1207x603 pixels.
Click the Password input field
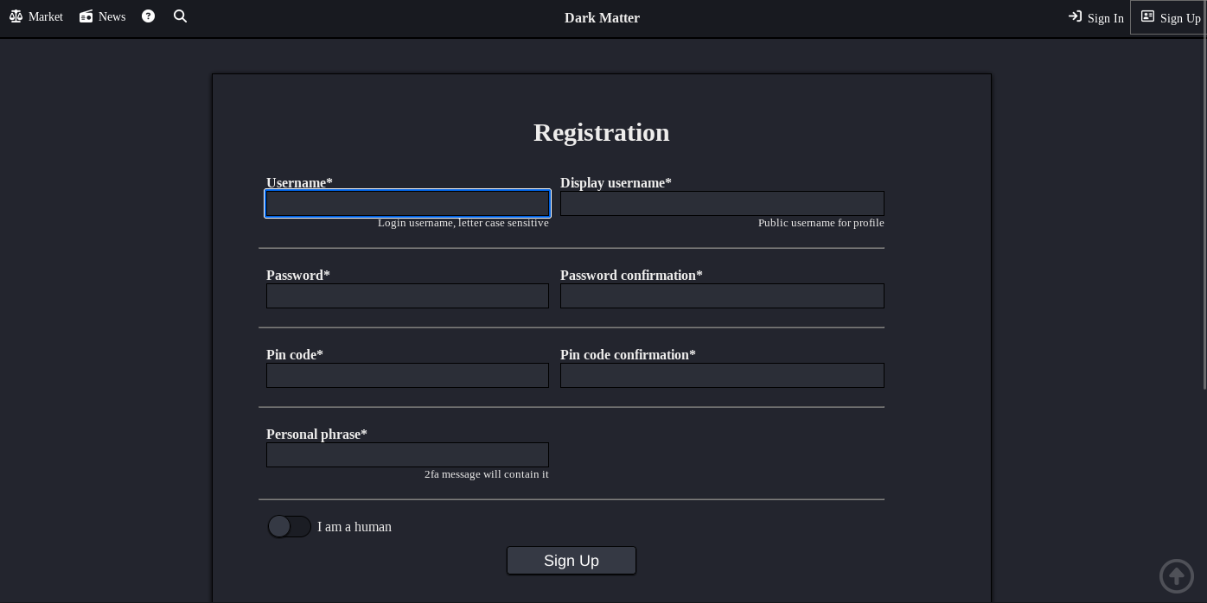407,296
